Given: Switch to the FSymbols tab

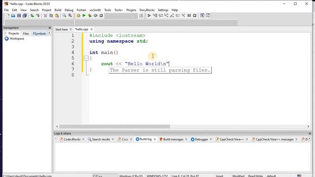Looking at the screenshot, I should point(39,33).
